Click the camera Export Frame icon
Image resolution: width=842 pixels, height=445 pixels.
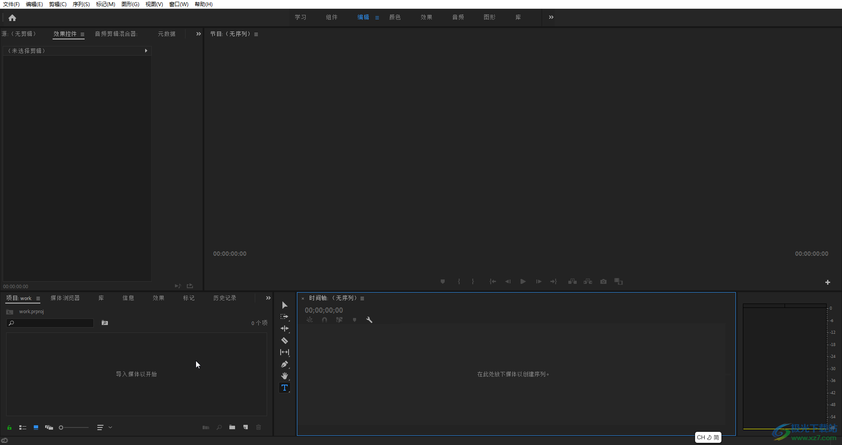point(603,282)
